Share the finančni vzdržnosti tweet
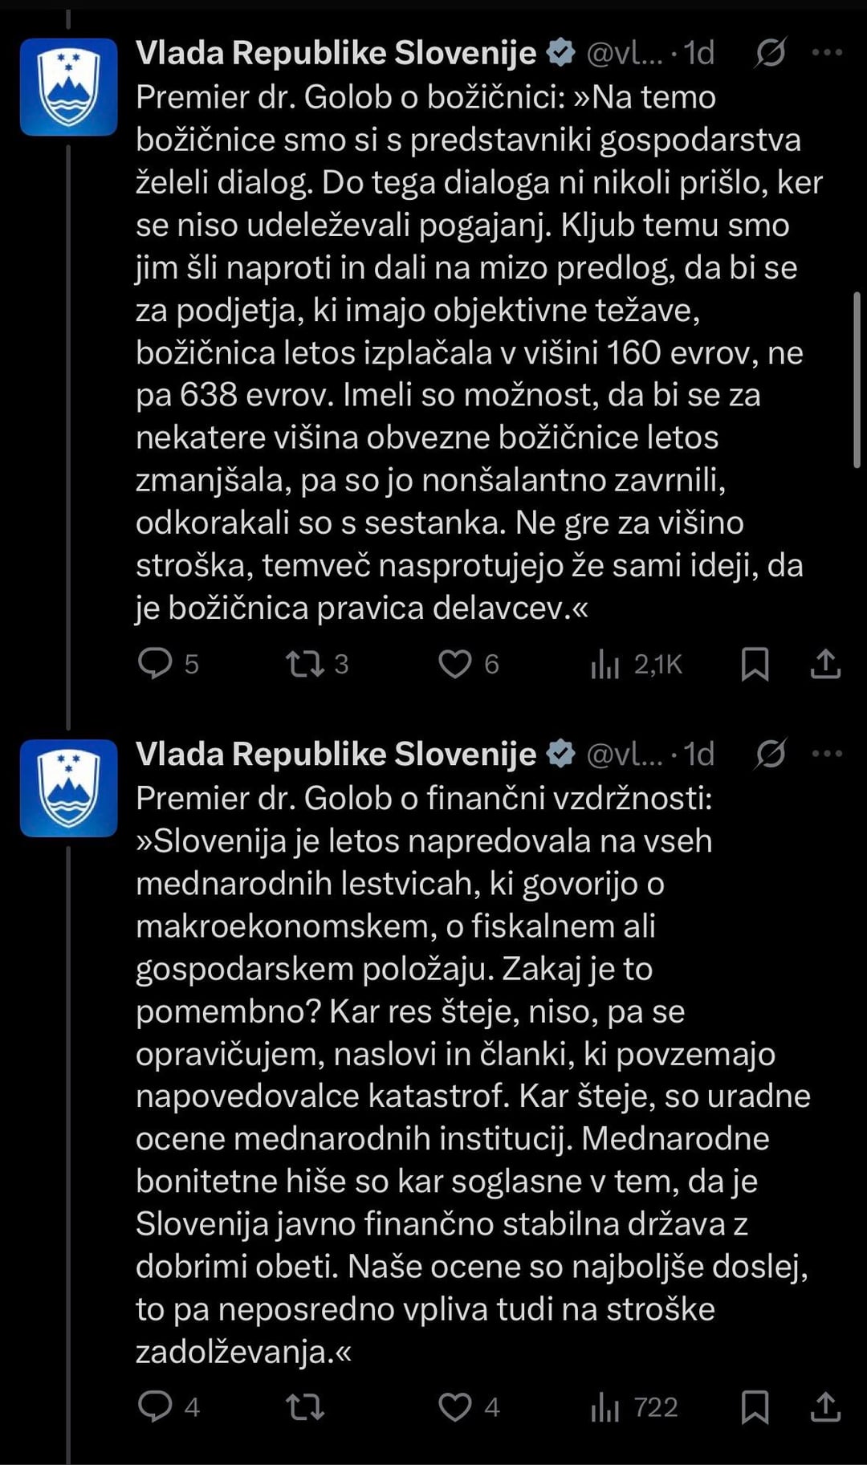The height and width of the screenshot is (1465, 867). [x=825, y=1406]
